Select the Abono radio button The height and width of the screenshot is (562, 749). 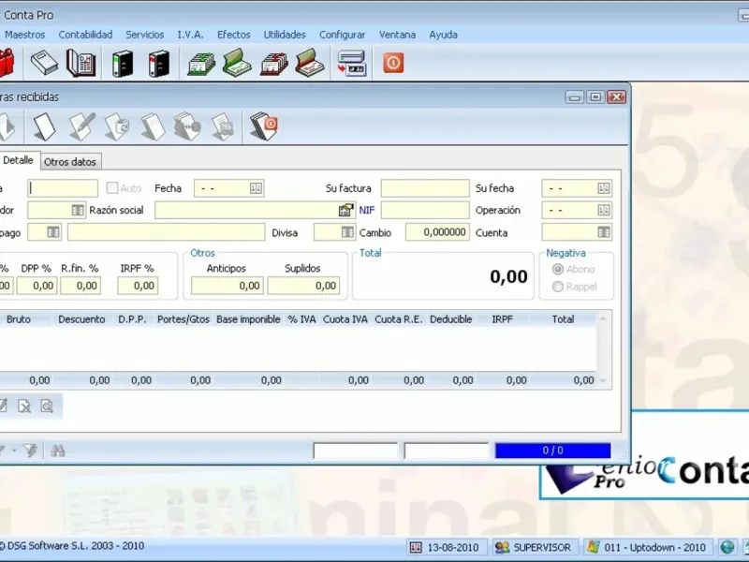tap(557, 269)
